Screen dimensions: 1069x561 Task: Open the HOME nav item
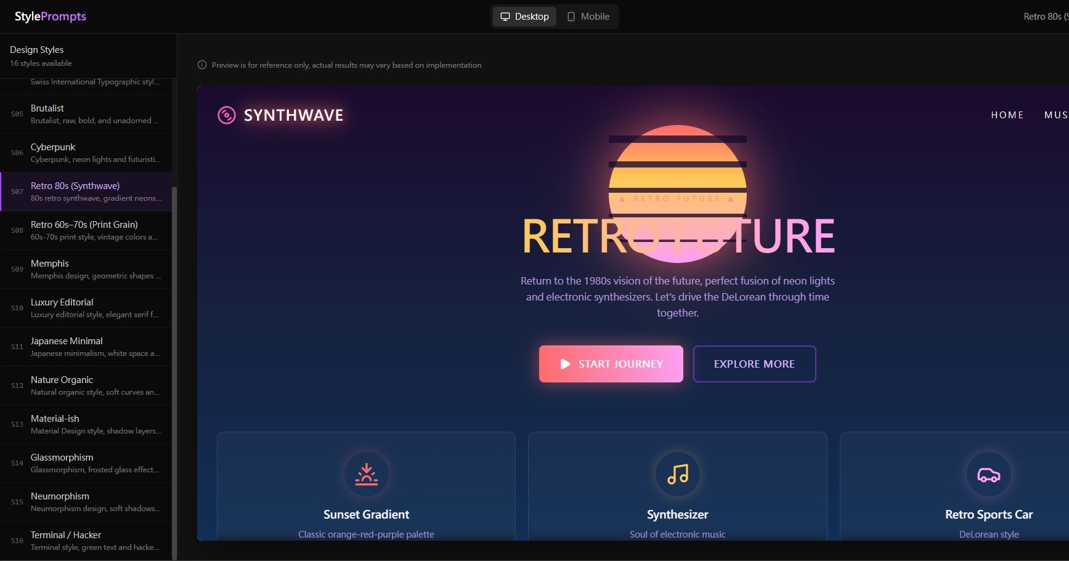(x=1007, y=115)
